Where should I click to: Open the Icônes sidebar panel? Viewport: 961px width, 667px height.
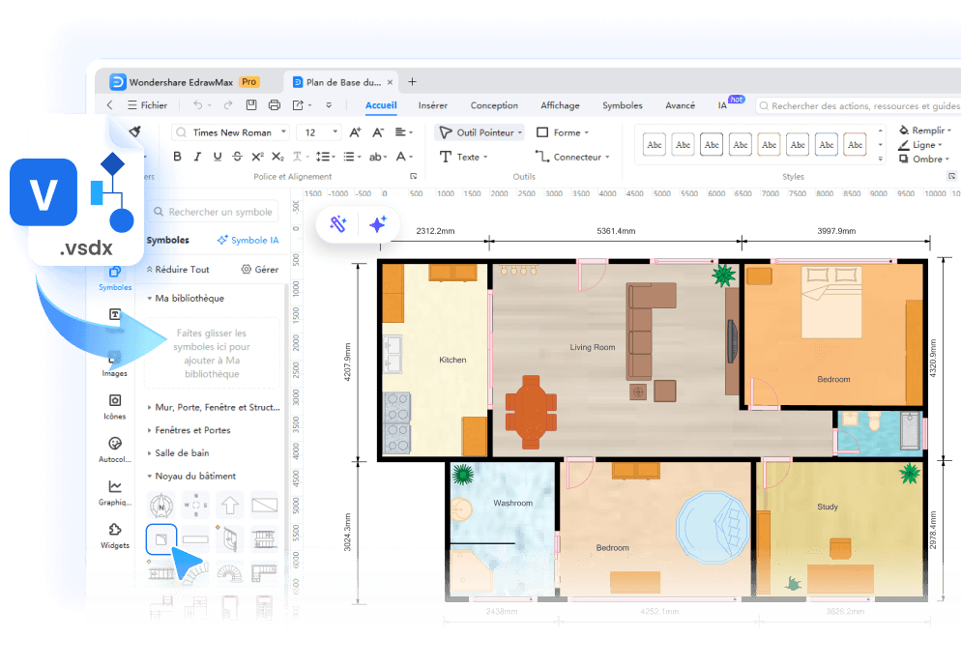pyautogui.click(x=115, y=406)
